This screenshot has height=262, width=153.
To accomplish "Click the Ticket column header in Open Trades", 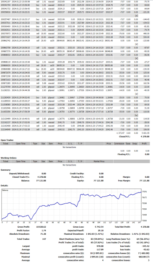I will (5, 143).
